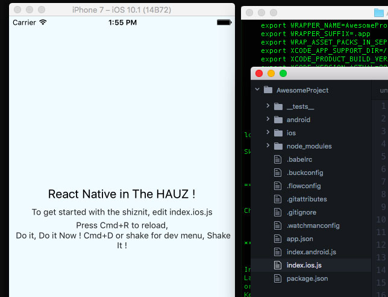Expand the ios folder chevron
This screenshot has width=388, height=297.
pos(268,132)
